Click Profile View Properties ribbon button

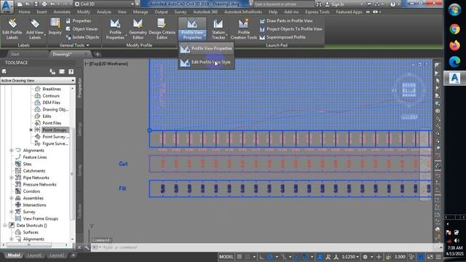pos(192,29)
